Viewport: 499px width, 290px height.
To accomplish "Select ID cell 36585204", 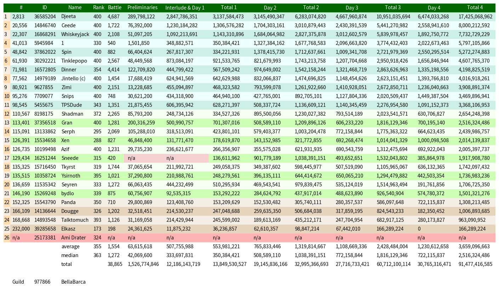I will pyautogui.click(x=45, y=17).
